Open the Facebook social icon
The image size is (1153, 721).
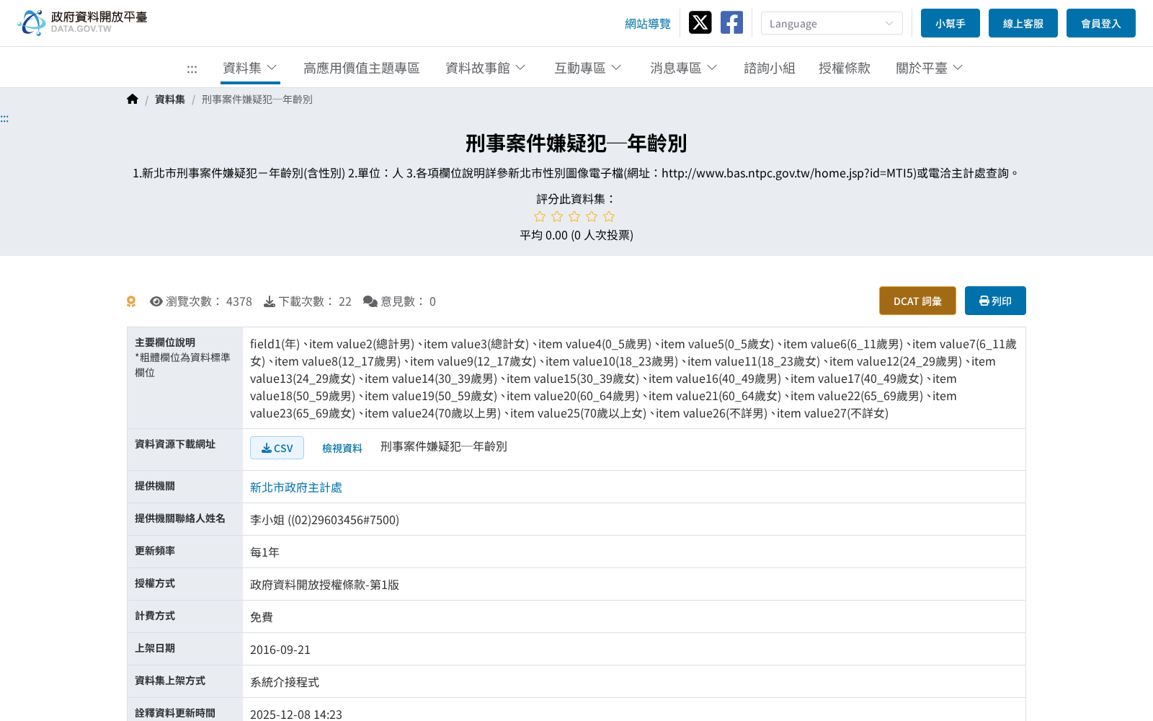tap(731, 22)
